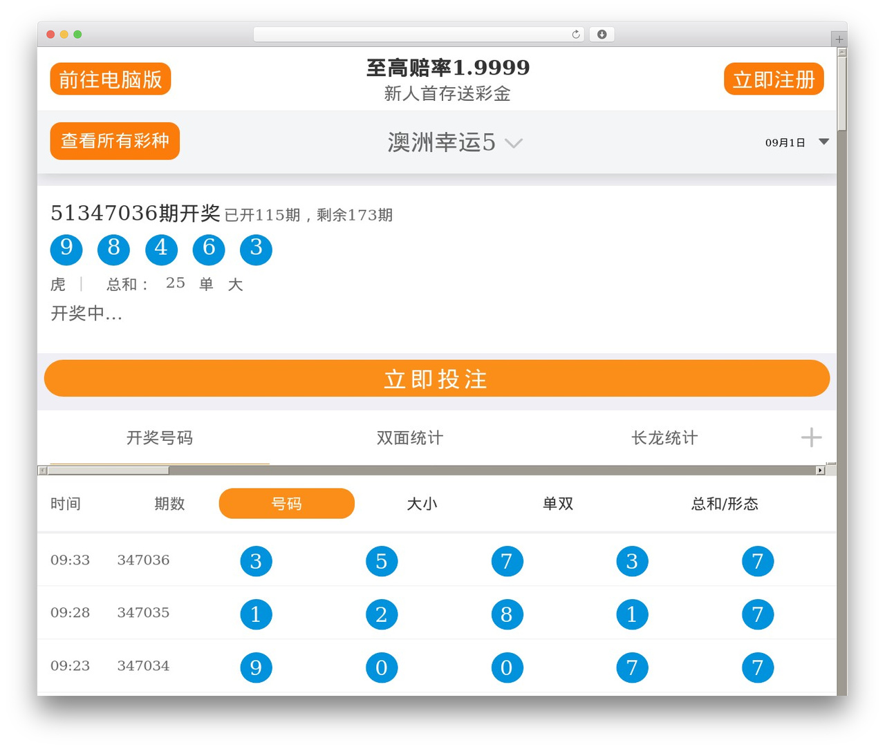Click the 347035 period number

(x=143, y=613)
